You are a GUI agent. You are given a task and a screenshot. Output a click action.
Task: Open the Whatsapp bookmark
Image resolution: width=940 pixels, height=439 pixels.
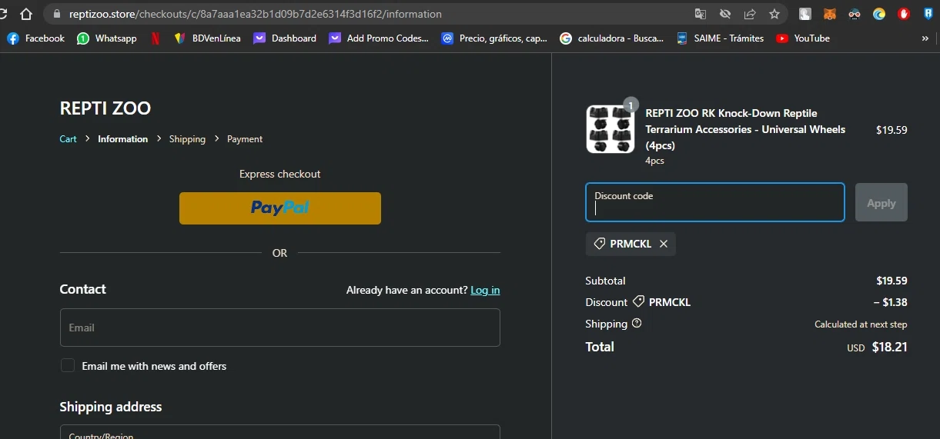[106, 38]
